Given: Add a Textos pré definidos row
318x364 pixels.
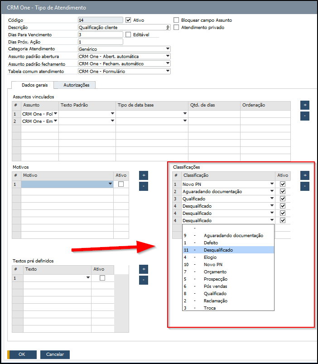Looking at the screenshot, I should [144, 269].
